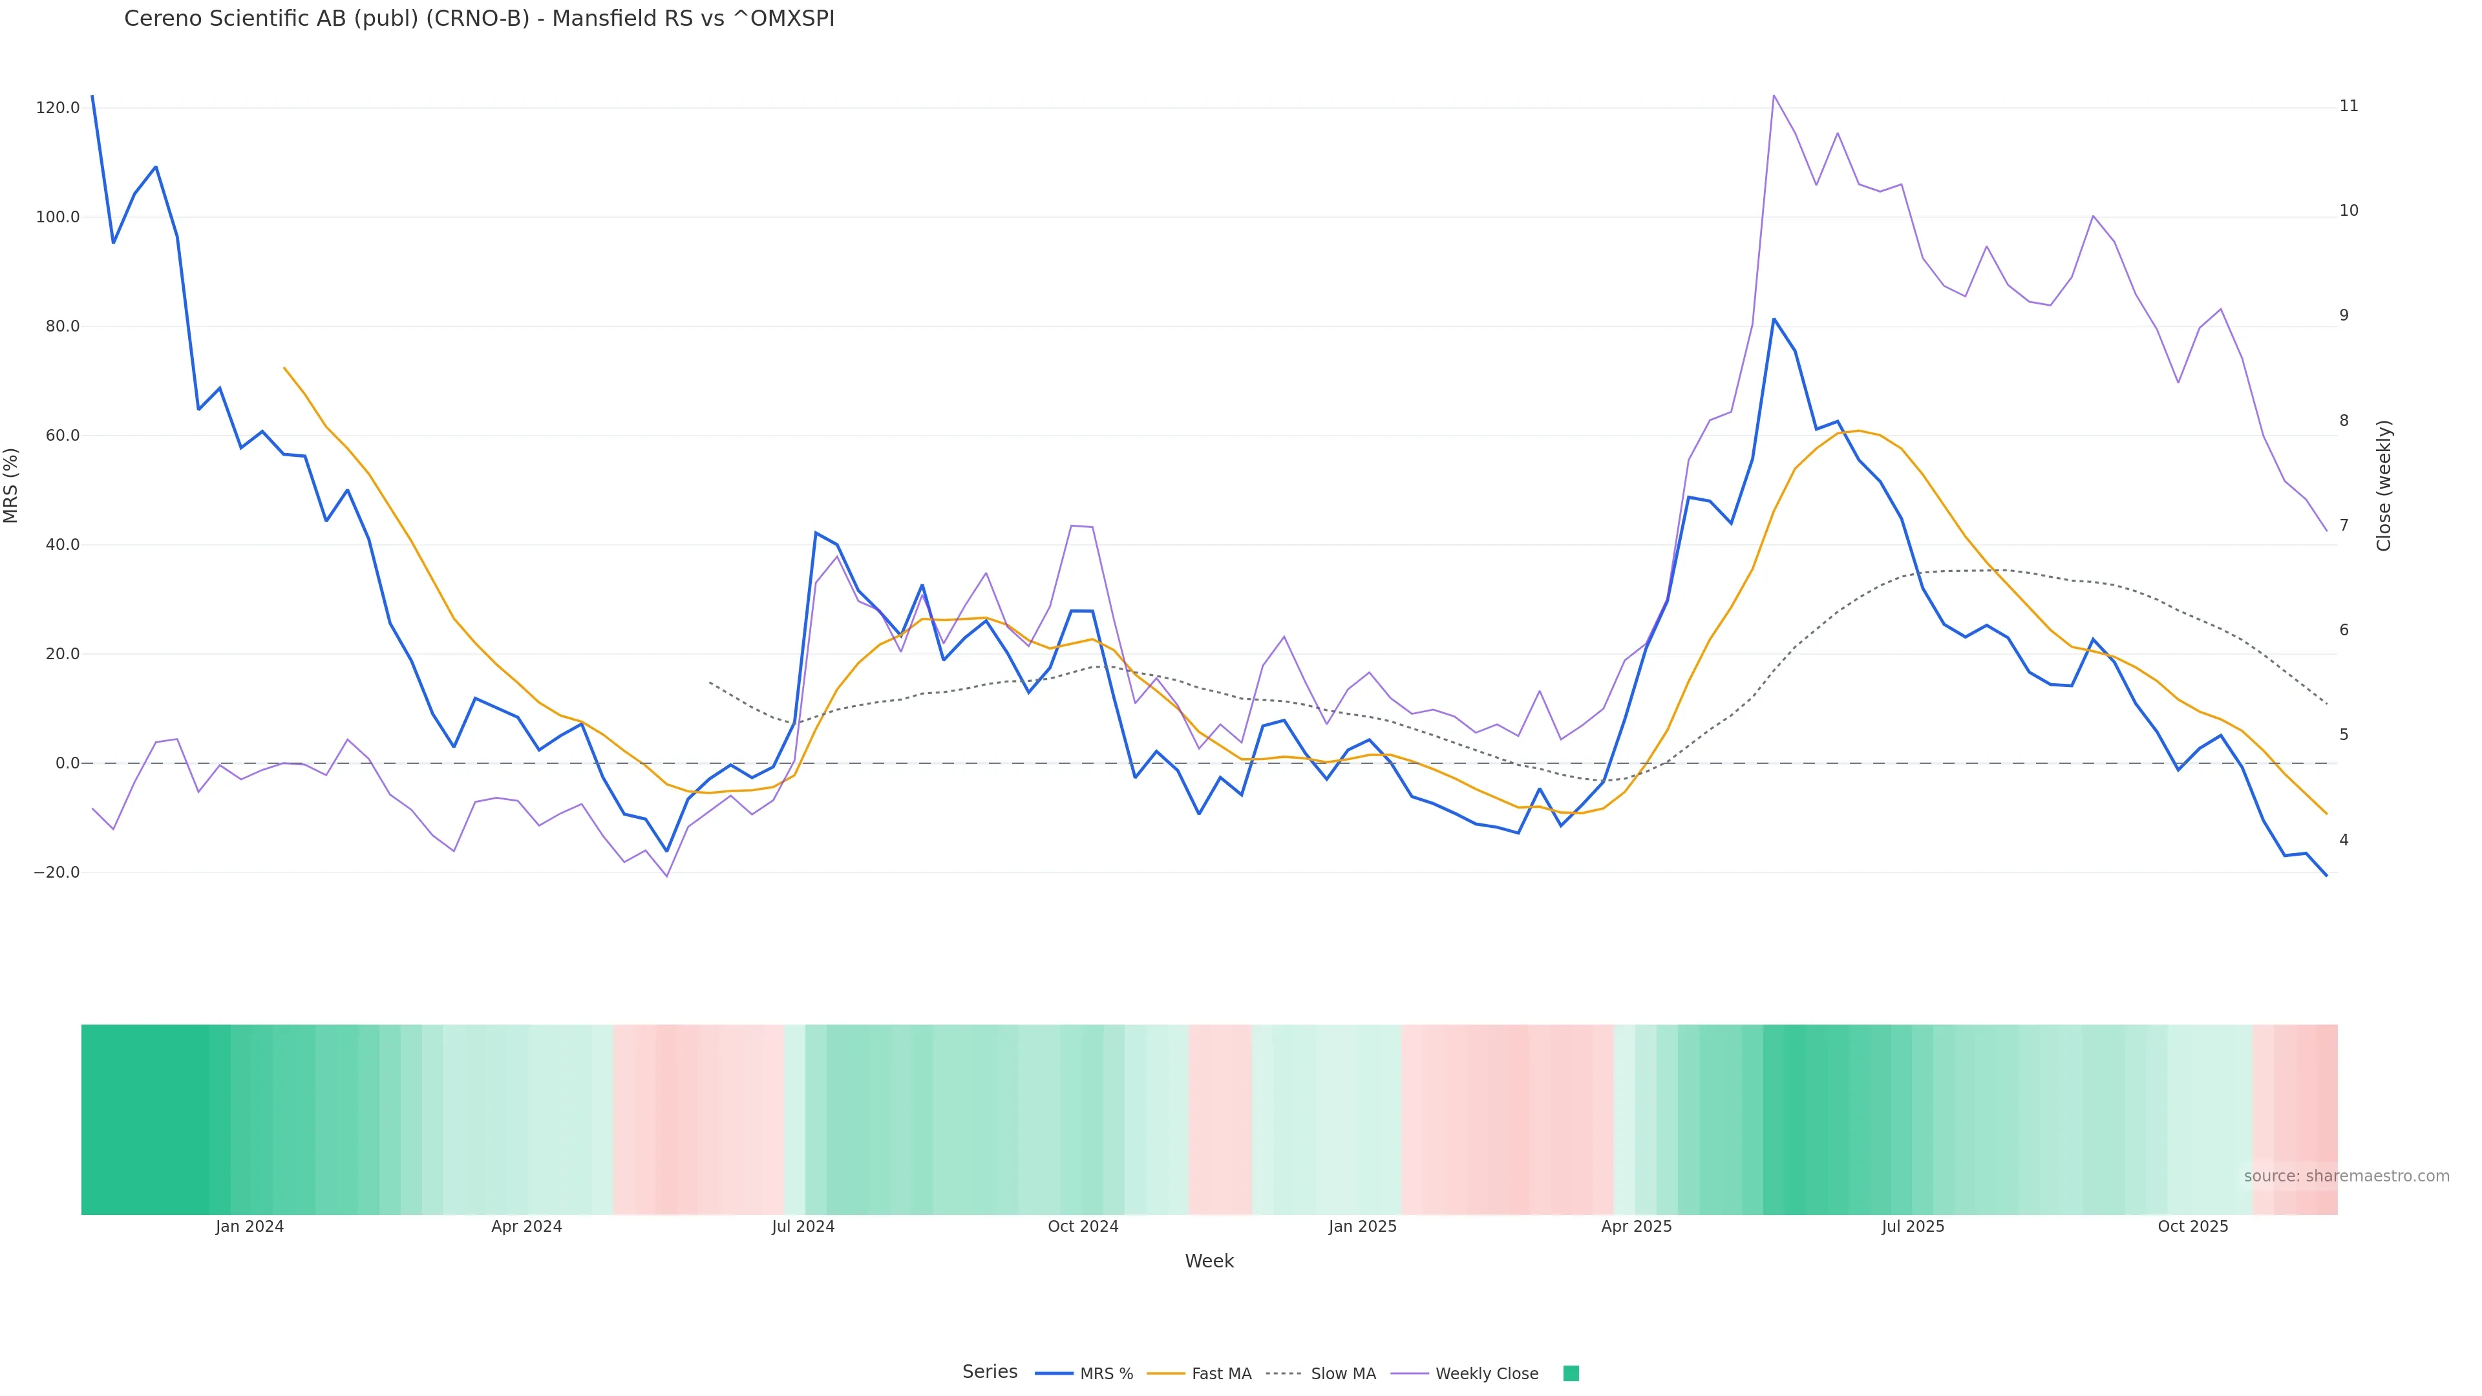Click the Series legend title

coord(990,1372)
